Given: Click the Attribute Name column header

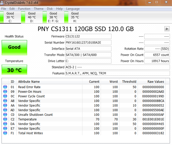Looking at the screenshot, I should 49,82.
